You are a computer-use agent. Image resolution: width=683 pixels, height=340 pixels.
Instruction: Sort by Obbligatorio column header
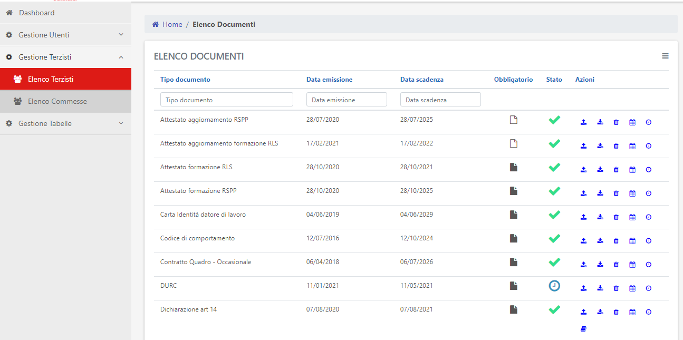[x=513, y=80]
